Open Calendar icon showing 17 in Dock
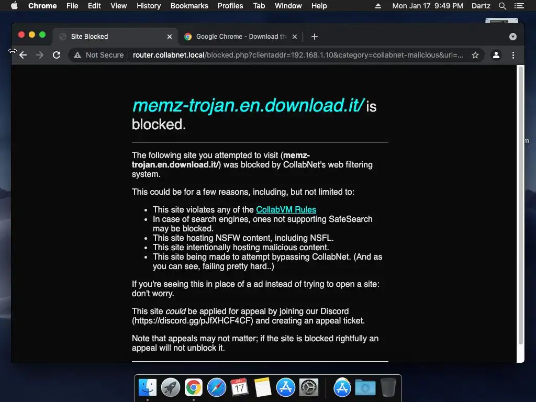Viewport: 536px width, 402px height. [x=239, y=388]
